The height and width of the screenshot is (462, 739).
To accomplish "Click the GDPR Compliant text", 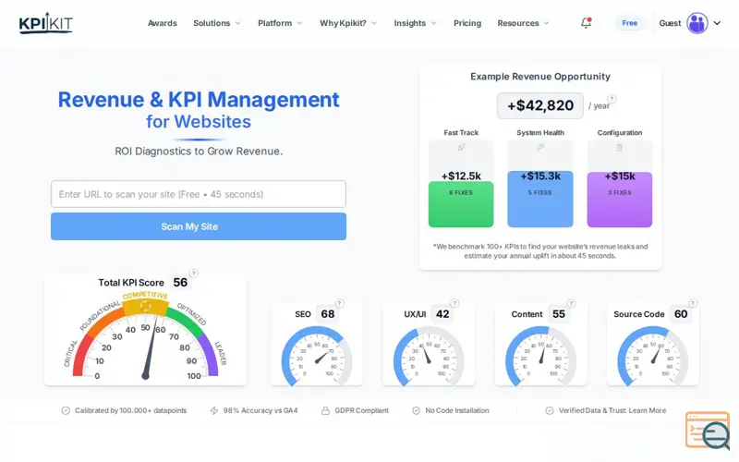I will coord(362,410).
